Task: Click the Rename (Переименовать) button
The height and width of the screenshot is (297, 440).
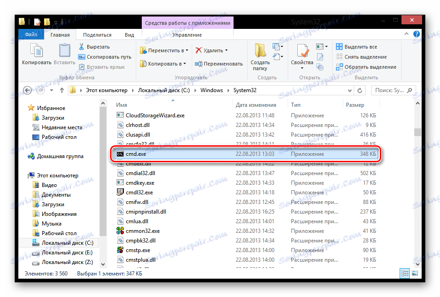Action: pos(219,64)
